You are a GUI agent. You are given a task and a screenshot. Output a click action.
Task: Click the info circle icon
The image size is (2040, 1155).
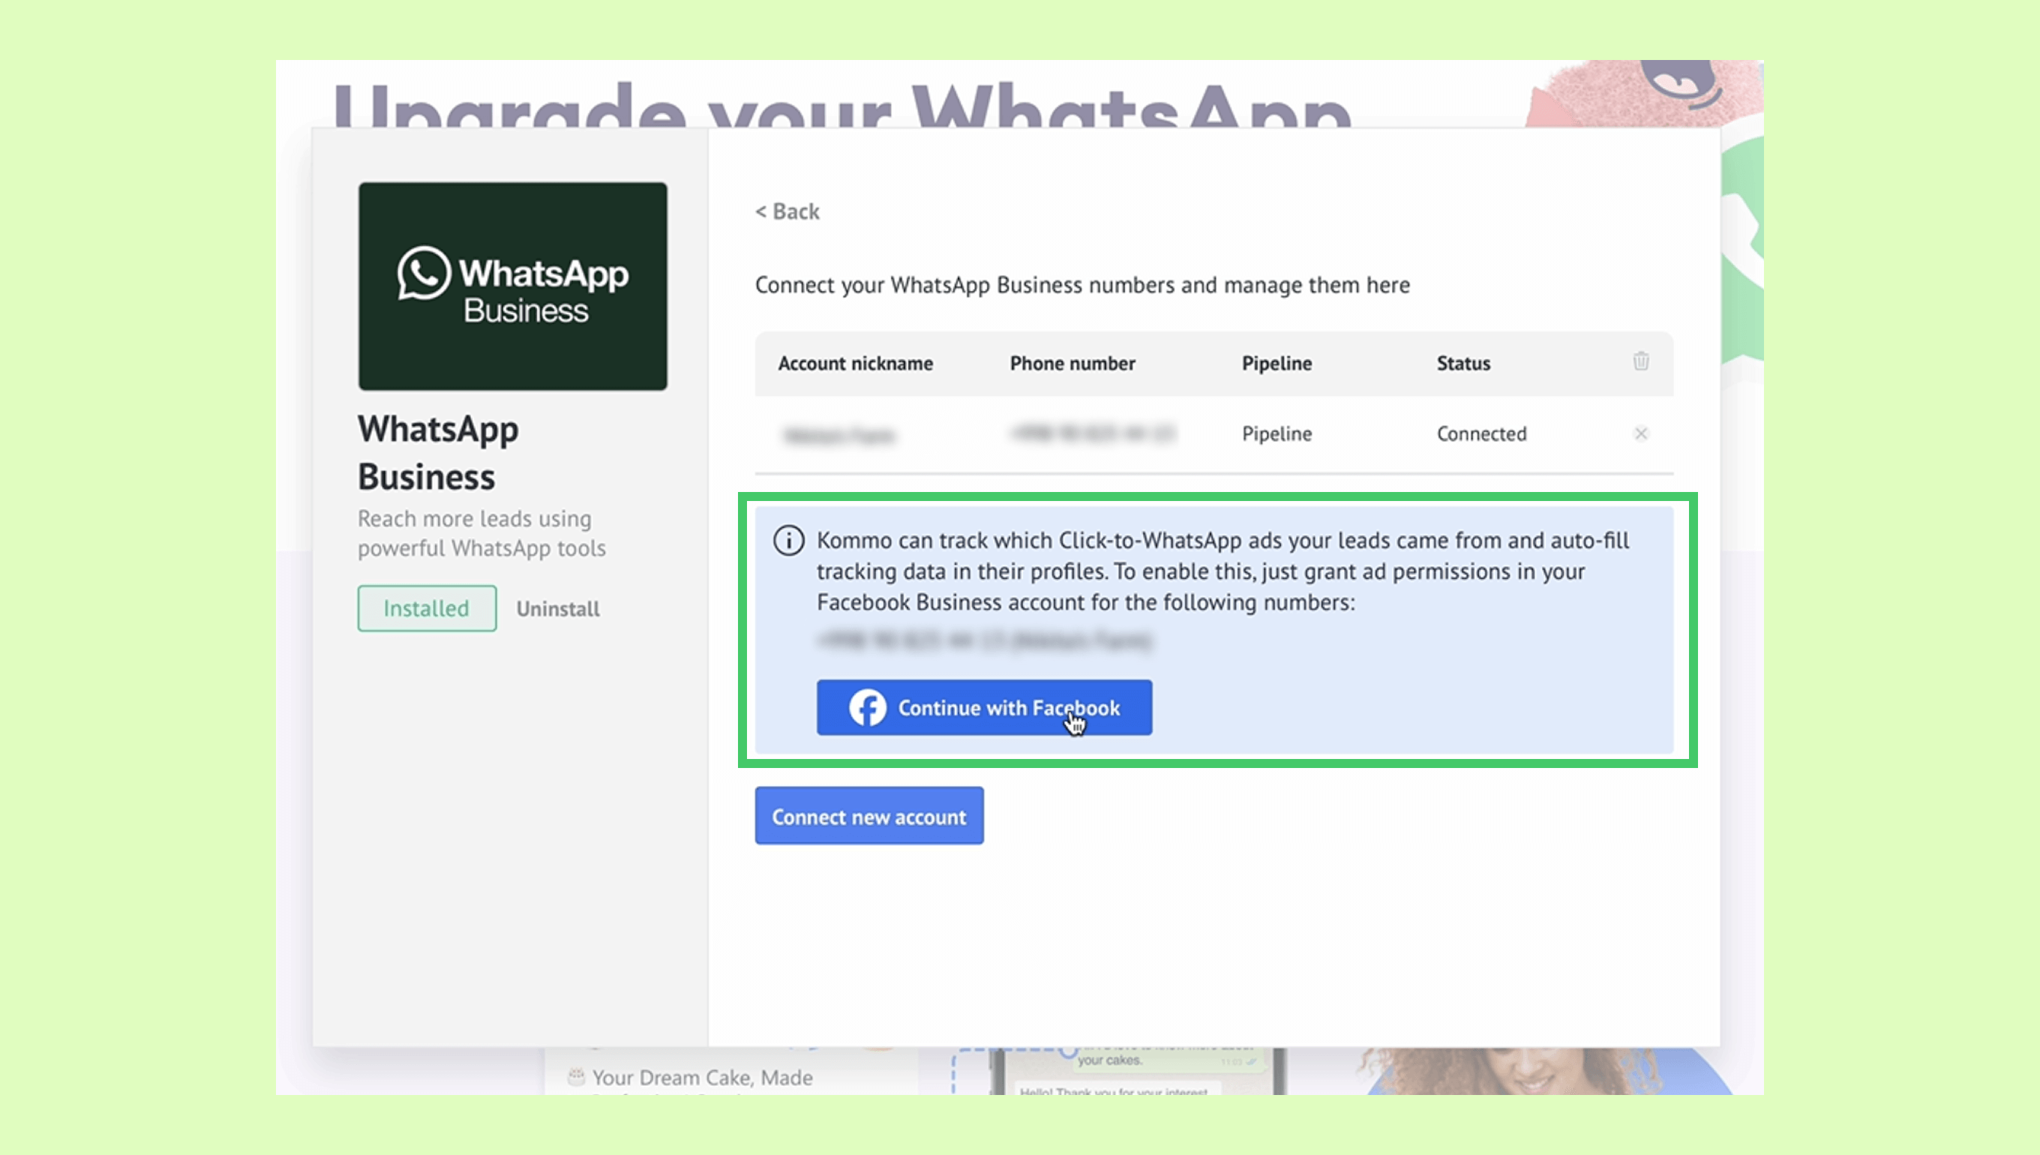tap(788, 541)
